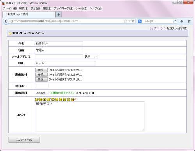The height and width of the screenshot is (151, 195).
Task: Insert the plain smiling emoticon
Action: tap(41, 99)
